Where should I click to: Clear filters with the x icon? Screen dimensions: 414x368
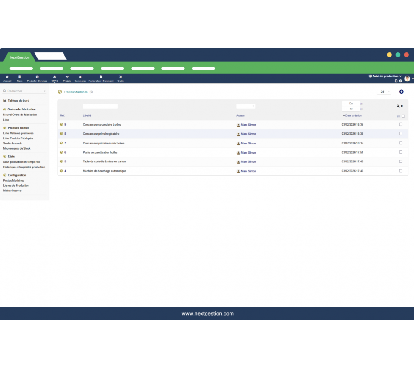(402, 106)
